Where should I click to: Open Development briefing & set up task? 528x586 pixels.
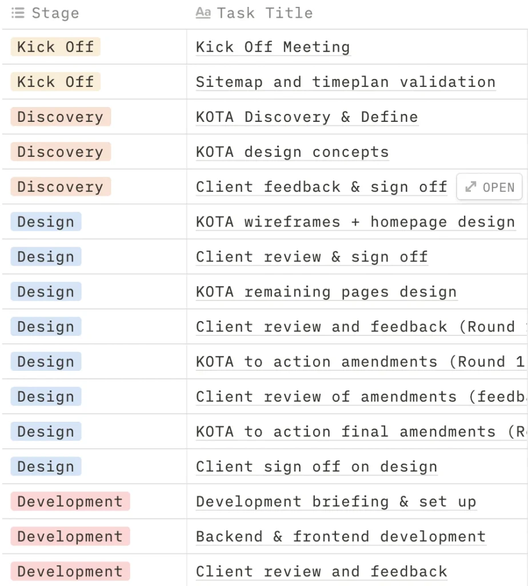click(336, 502)
